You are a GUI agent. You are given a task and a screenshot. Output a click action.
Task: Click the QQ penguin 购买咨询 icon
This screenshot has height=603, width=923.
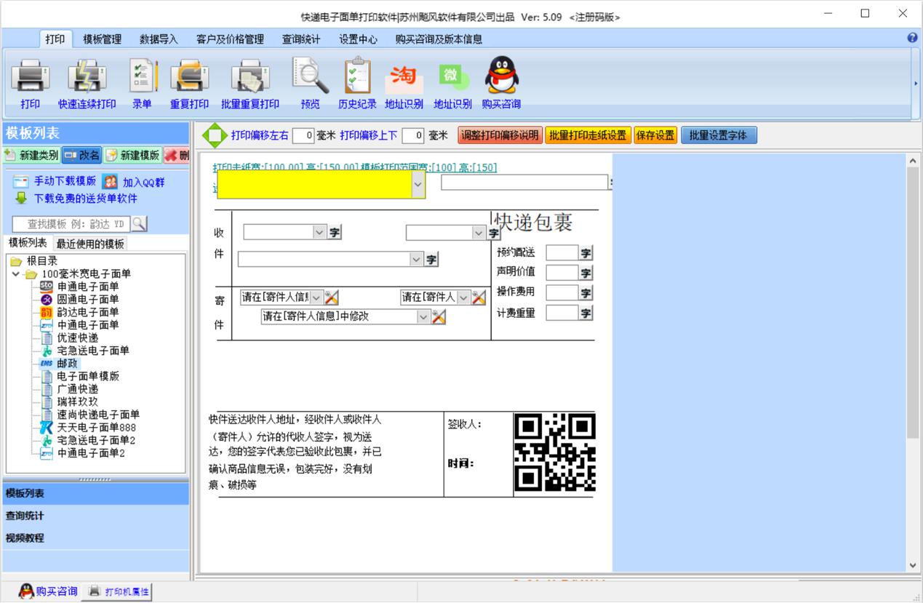501,76
